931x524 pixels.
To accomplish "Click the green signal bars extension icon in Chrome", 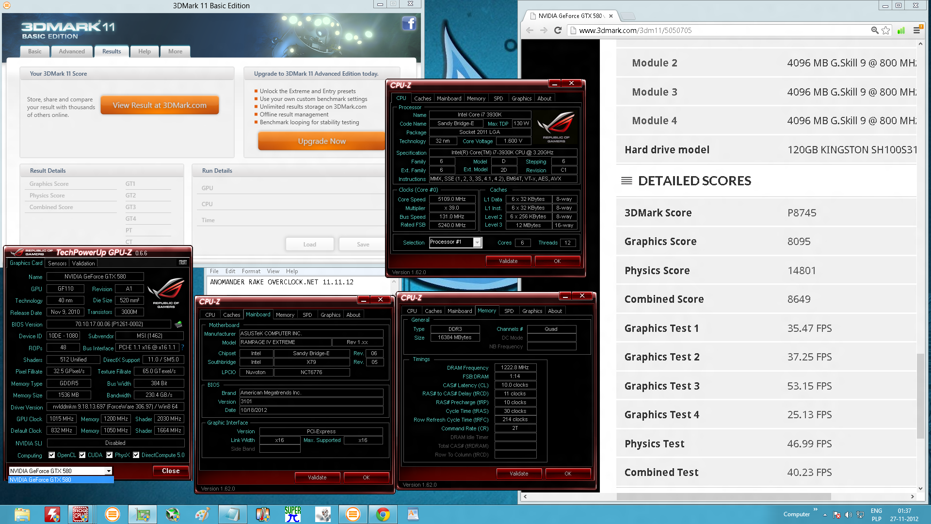I will (901, 30).
